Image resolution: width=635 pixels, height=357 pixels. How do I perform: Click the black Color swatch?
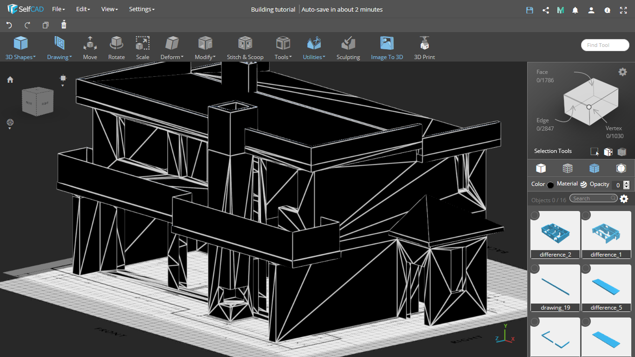click(550, 185)
